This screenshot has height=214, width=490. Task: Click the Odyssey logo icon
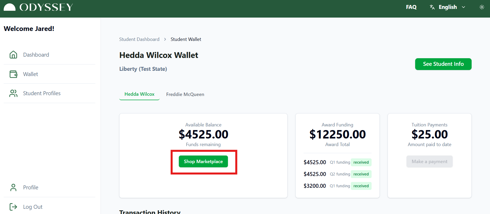(x=10, y=7)
